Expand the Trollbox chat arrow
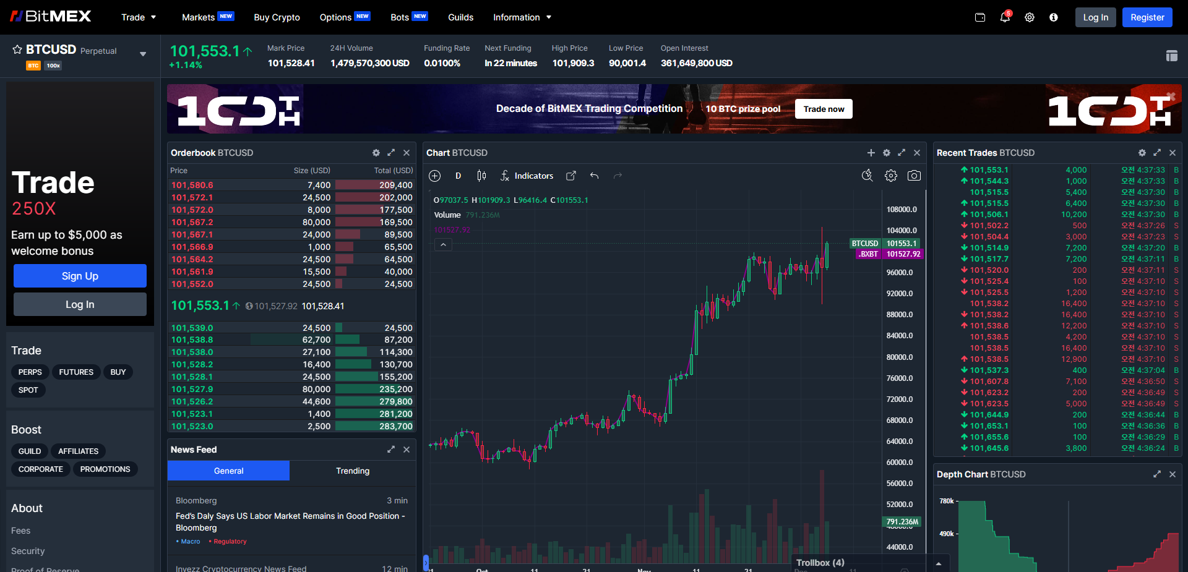This screenshot has height=572, width=1188. [939, 563]
